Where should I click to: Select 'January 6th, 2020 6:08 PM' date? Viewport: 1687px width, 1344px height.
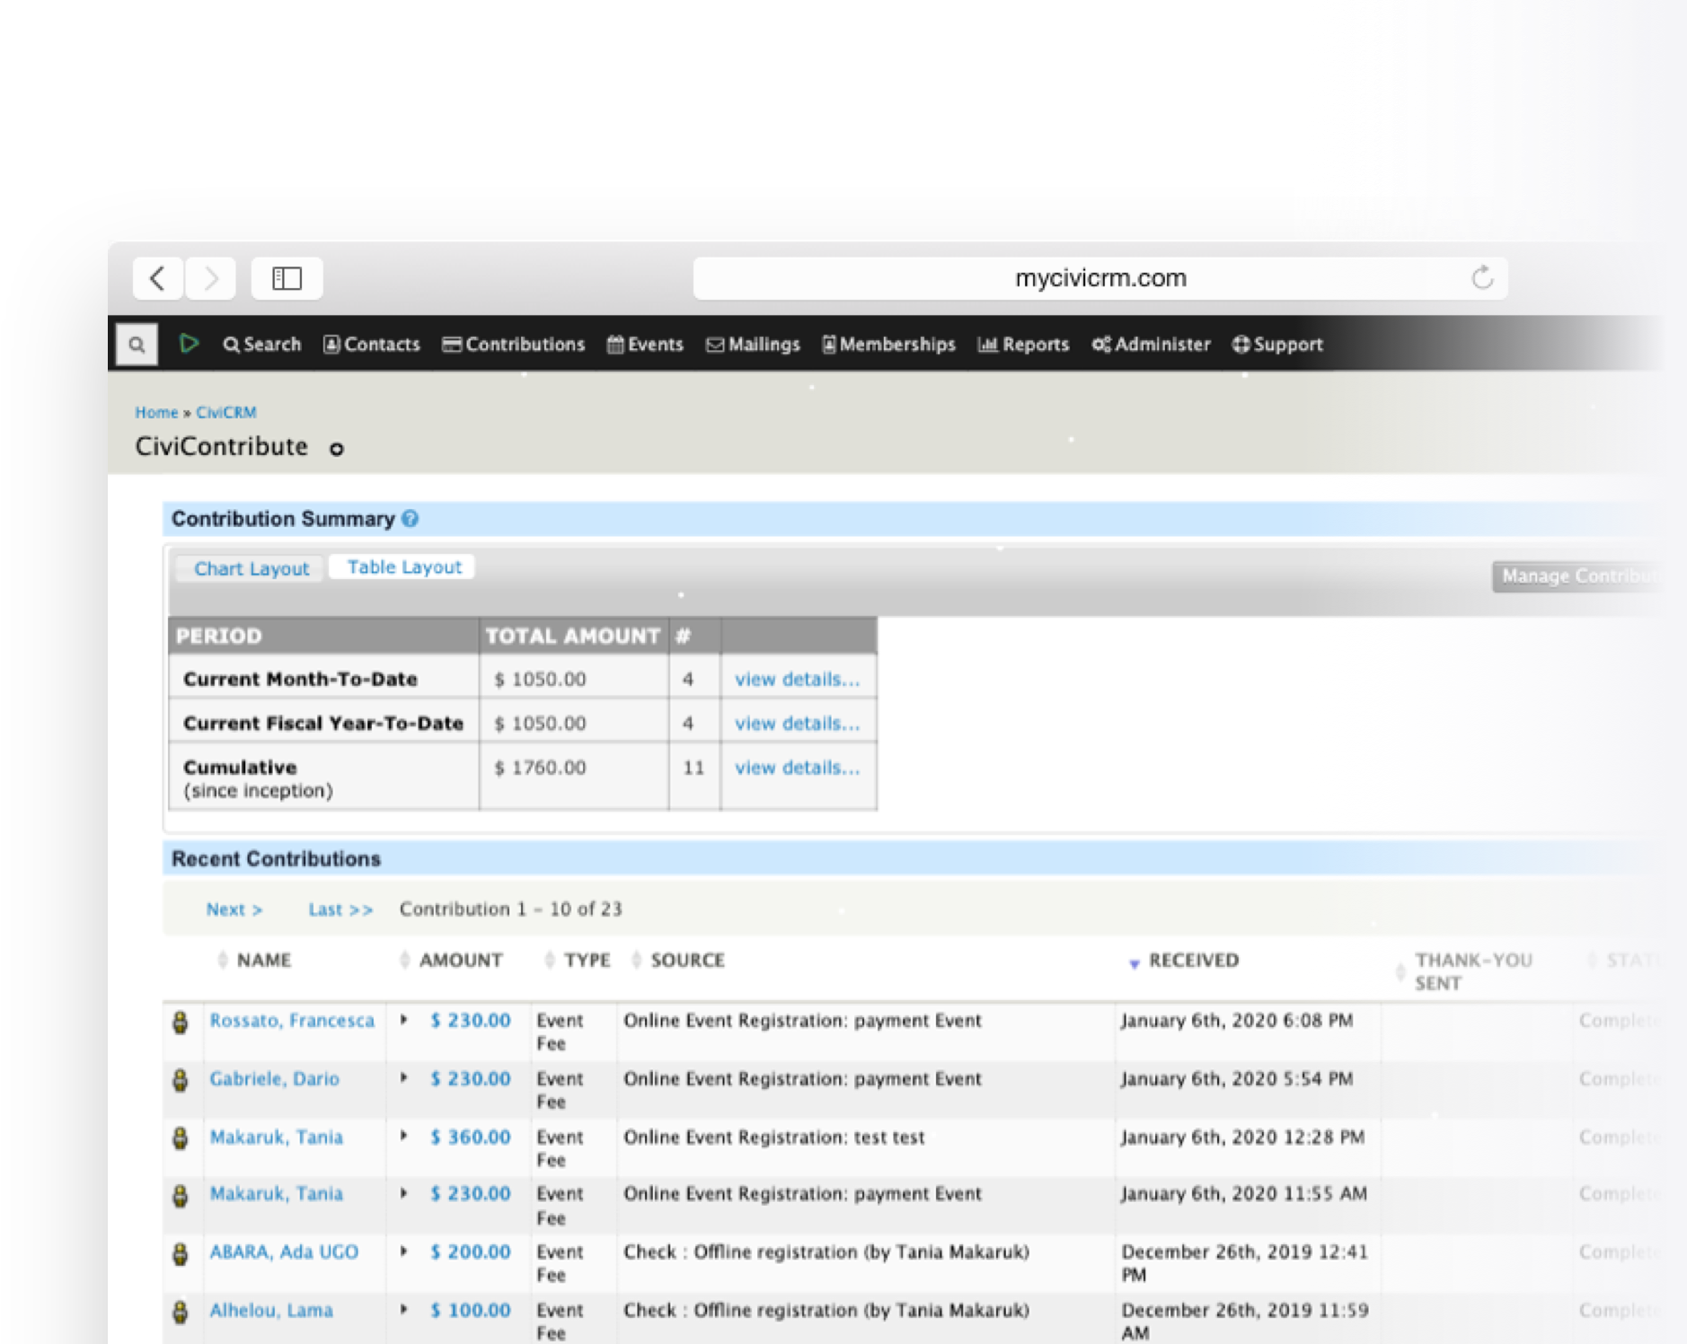[x=1236, y=1021]
